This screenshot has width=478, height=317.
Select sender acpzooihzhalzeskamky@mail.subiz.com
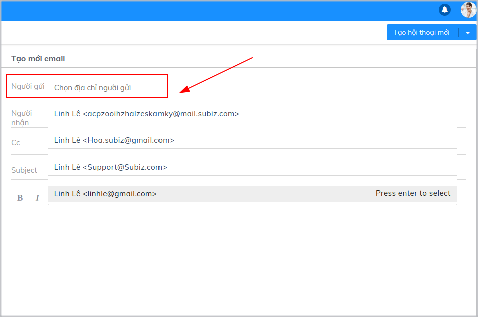click(x=146, y=114)
